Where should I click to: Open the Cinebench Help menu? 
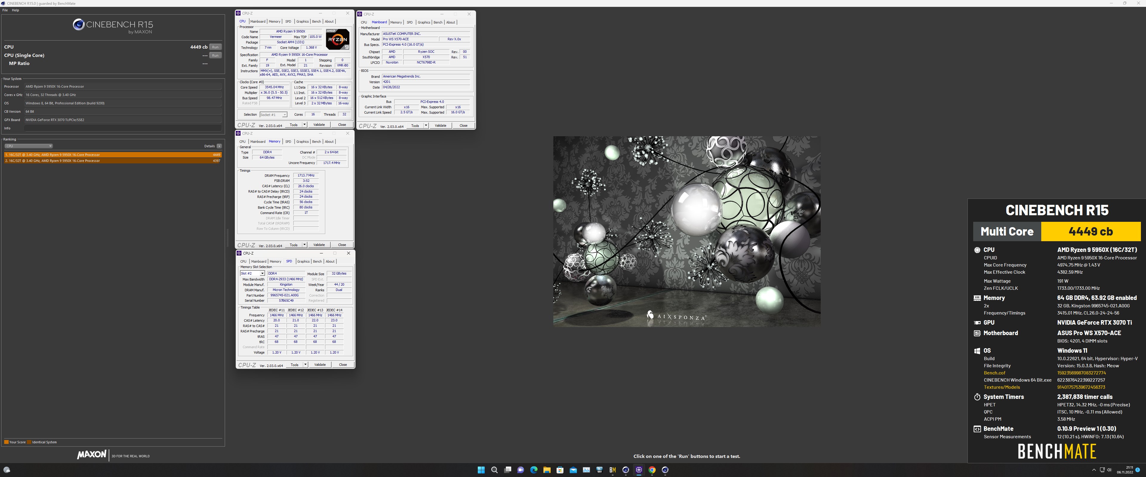[x=15, y=10]
